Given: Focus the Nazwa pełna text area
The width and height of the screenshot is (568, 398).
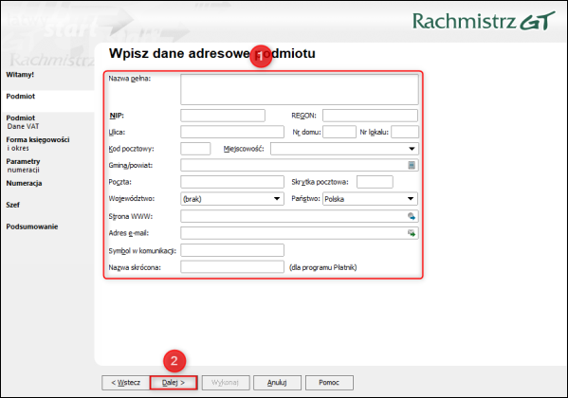Looking at the screenshot, I should [300, 89].
